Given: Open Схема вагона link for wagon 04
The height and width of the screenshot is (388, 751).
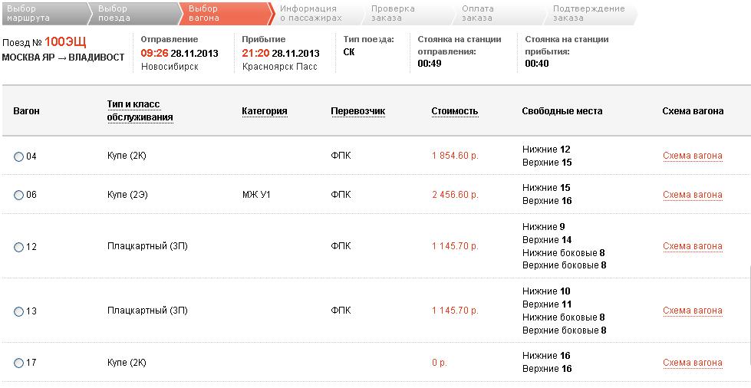Looking at the screenshot, I should click(692, 156).
